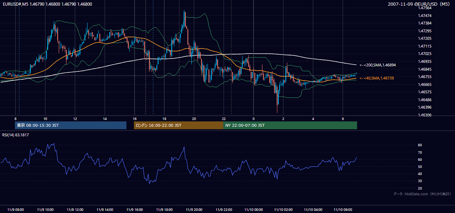Click the RSI 30 level label
This screenshot has width=455, height=213.
tap(420, 181)
